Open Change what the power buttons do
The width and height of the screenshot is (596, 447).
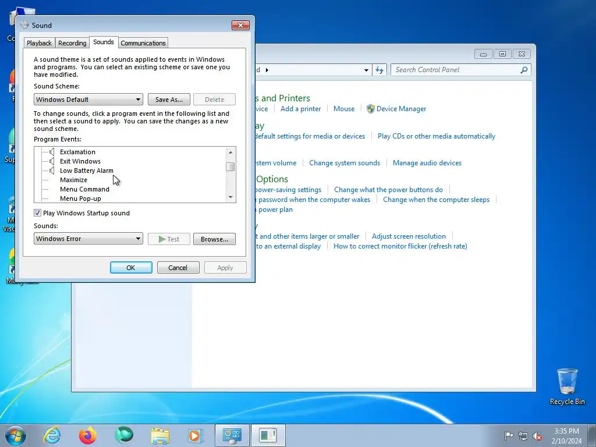388,190
